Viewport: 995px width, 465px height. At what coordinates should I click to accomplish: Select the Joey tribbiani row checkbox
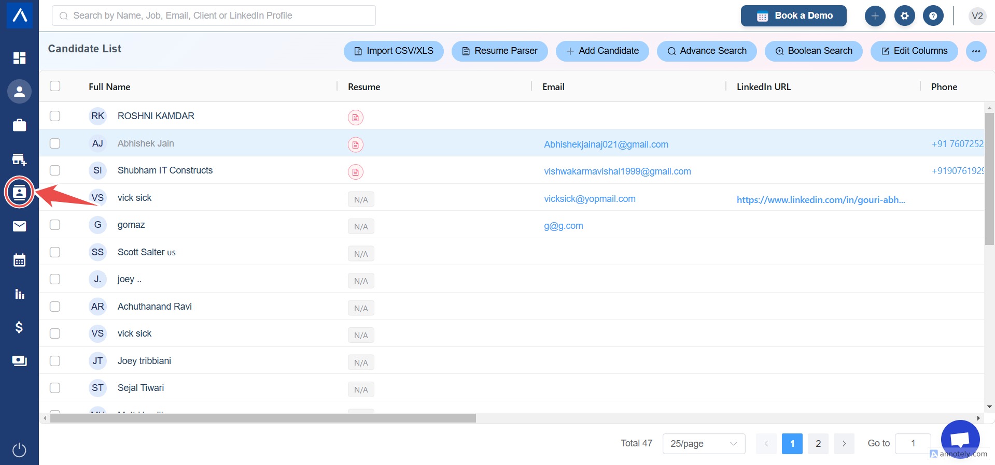point(55,361)
